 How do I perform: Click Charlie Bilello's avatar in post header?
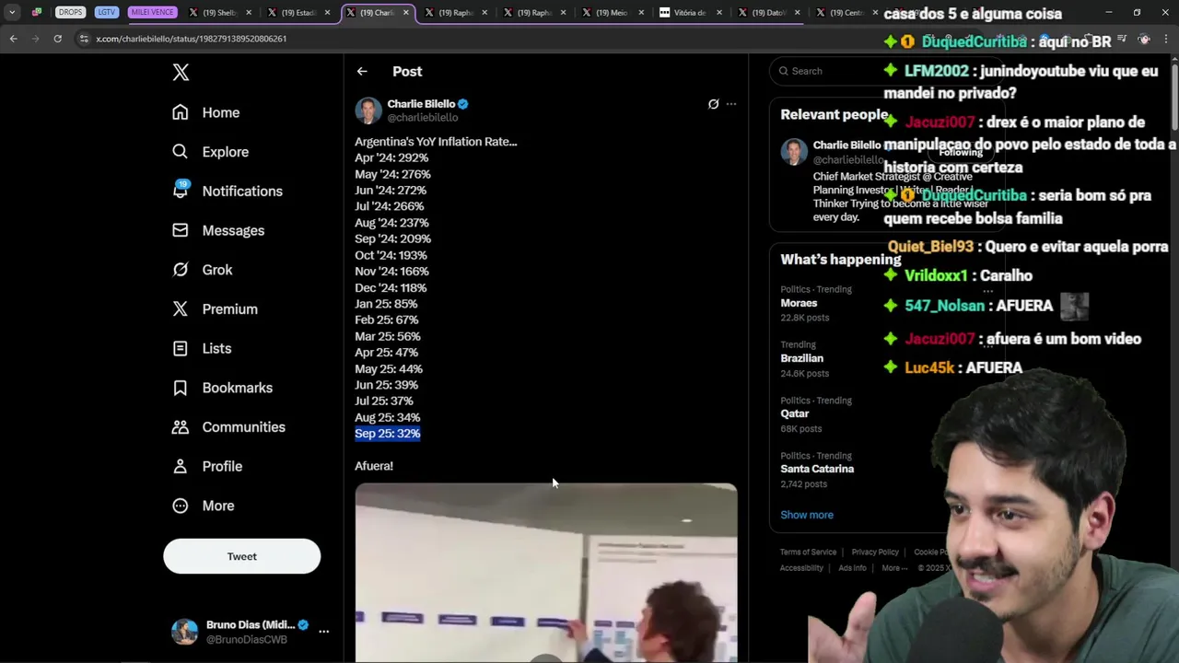click(x=368, y=110)
